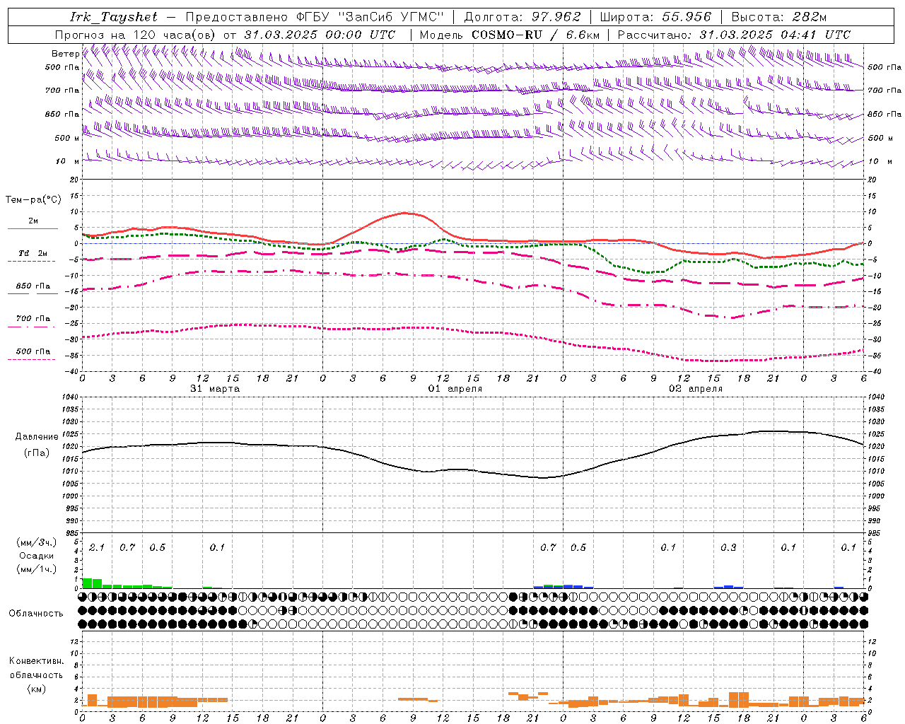Click the 'Td 2м' dew point legend entry
Image resolution: width=905 pixels, height=724 pixels.
[x=33, y=253]
